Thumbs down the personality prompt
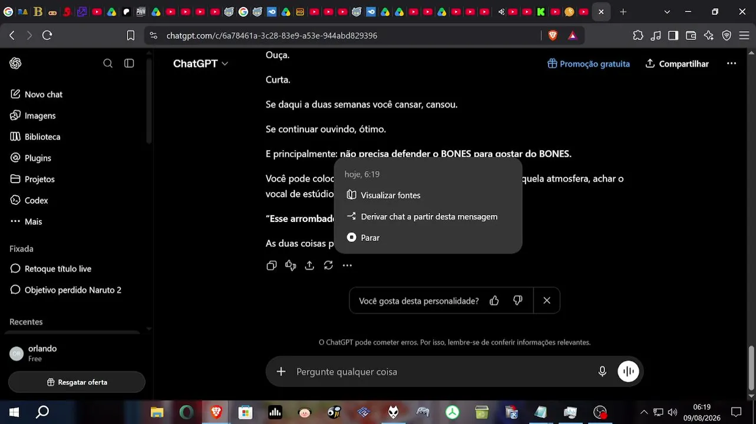Screen dimensions: 756x424 tap(518, 300)
